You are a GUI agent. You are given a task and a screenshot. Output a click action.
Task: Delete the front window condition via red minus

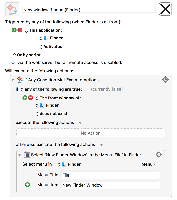(x=30, y=98)
